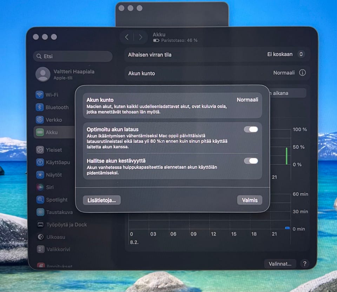Viewport: 337px width, 292px height.
Task: Click the user avatar of Valtteri Haapiala
Action: click(43, 74)
